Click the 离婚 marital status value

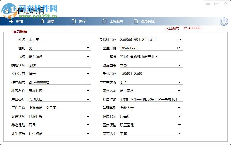click(32, 65)
